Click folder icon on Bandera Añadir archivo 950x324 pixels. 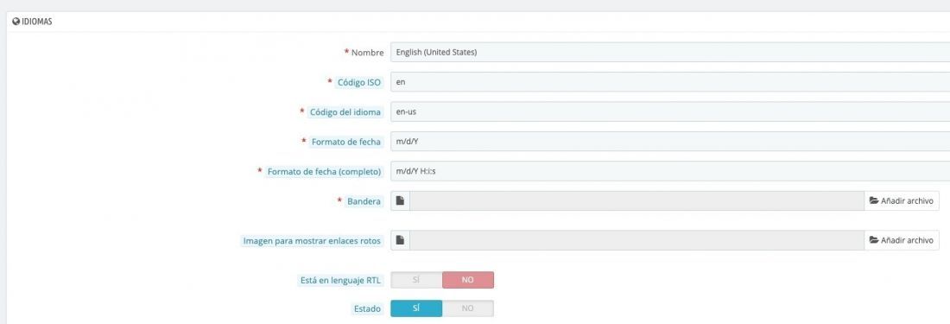click(874, 201)
